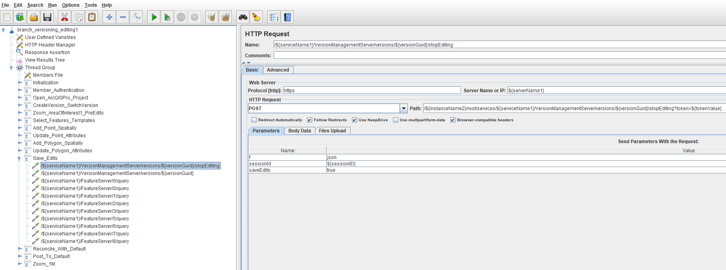
Task: Save the test plan
Action: coord(47,17)
